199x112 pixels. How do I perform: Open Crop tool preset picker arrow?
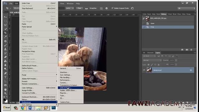(10, 8)
